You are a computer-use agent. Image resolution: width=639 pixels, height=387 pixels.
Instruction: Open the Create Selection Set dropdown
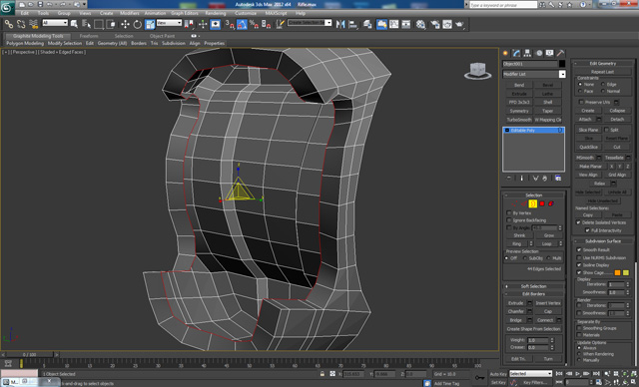[x=310, y=23]
